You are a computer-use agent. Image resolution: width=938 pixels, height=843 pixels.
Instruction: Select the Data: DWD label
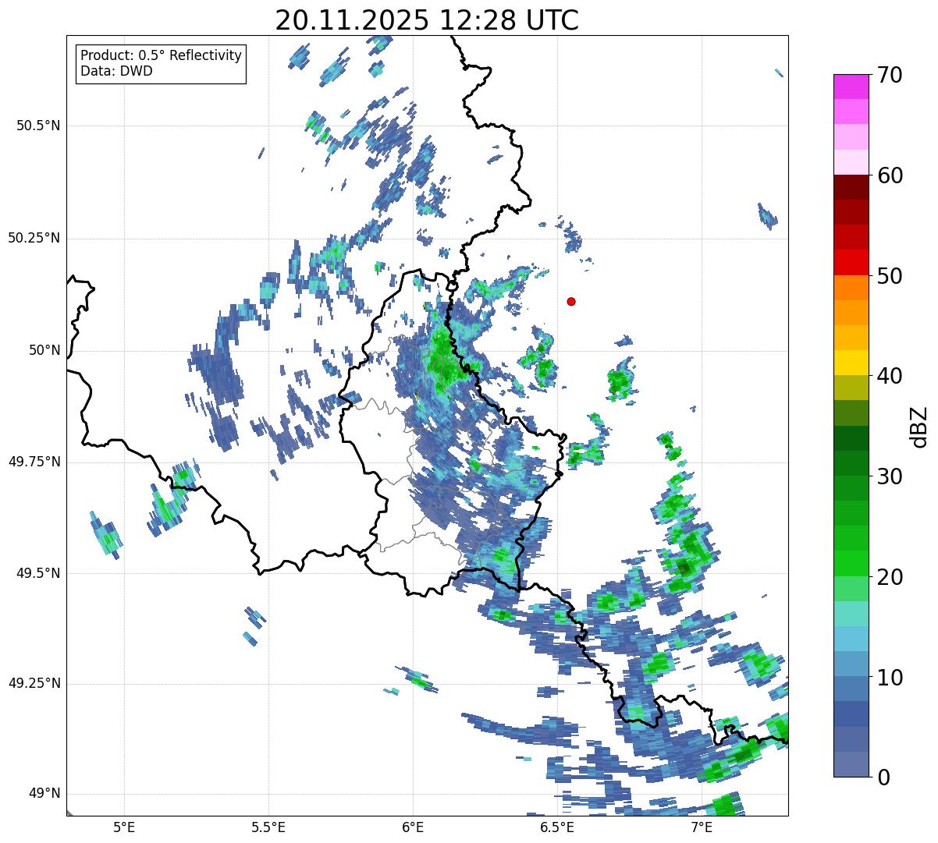point(117,71)
